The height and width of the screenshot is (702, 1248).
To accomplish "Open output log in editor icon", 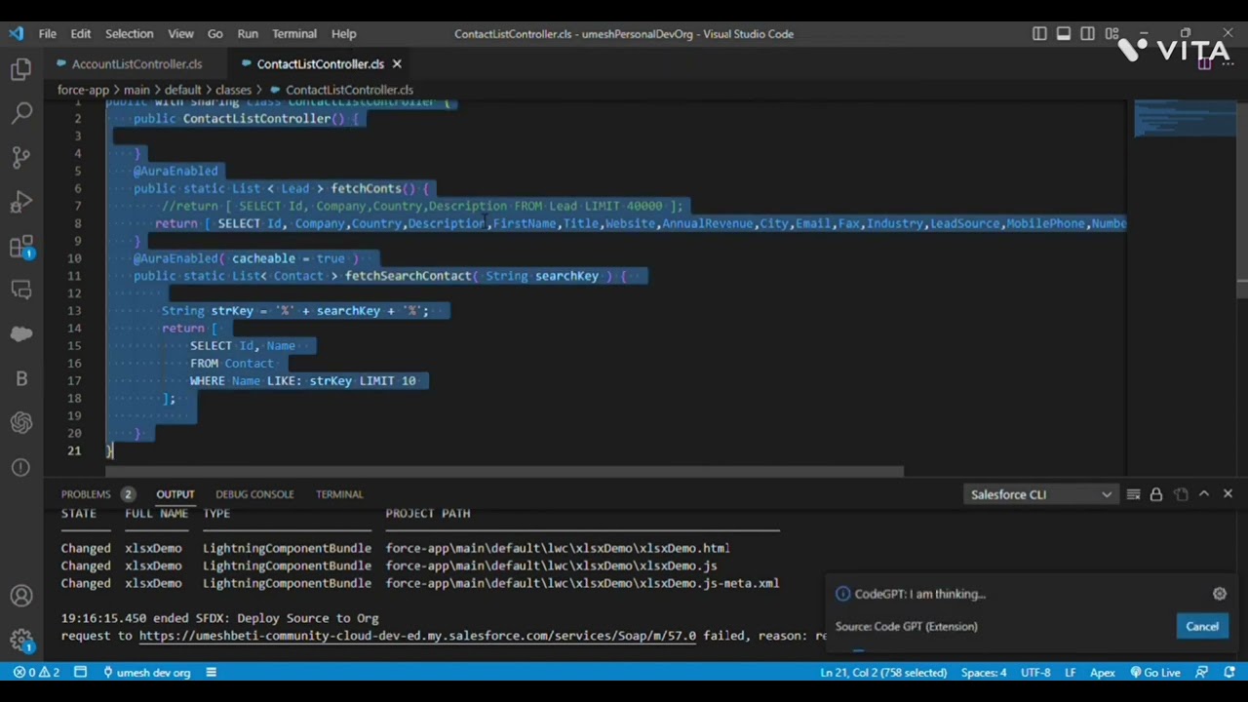I will [x=1181, y=494].
